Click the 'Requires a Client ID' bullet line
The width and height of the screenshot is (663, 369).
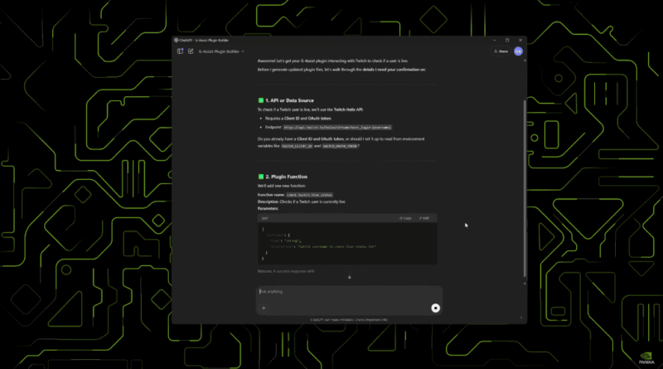tap(298, 119)
